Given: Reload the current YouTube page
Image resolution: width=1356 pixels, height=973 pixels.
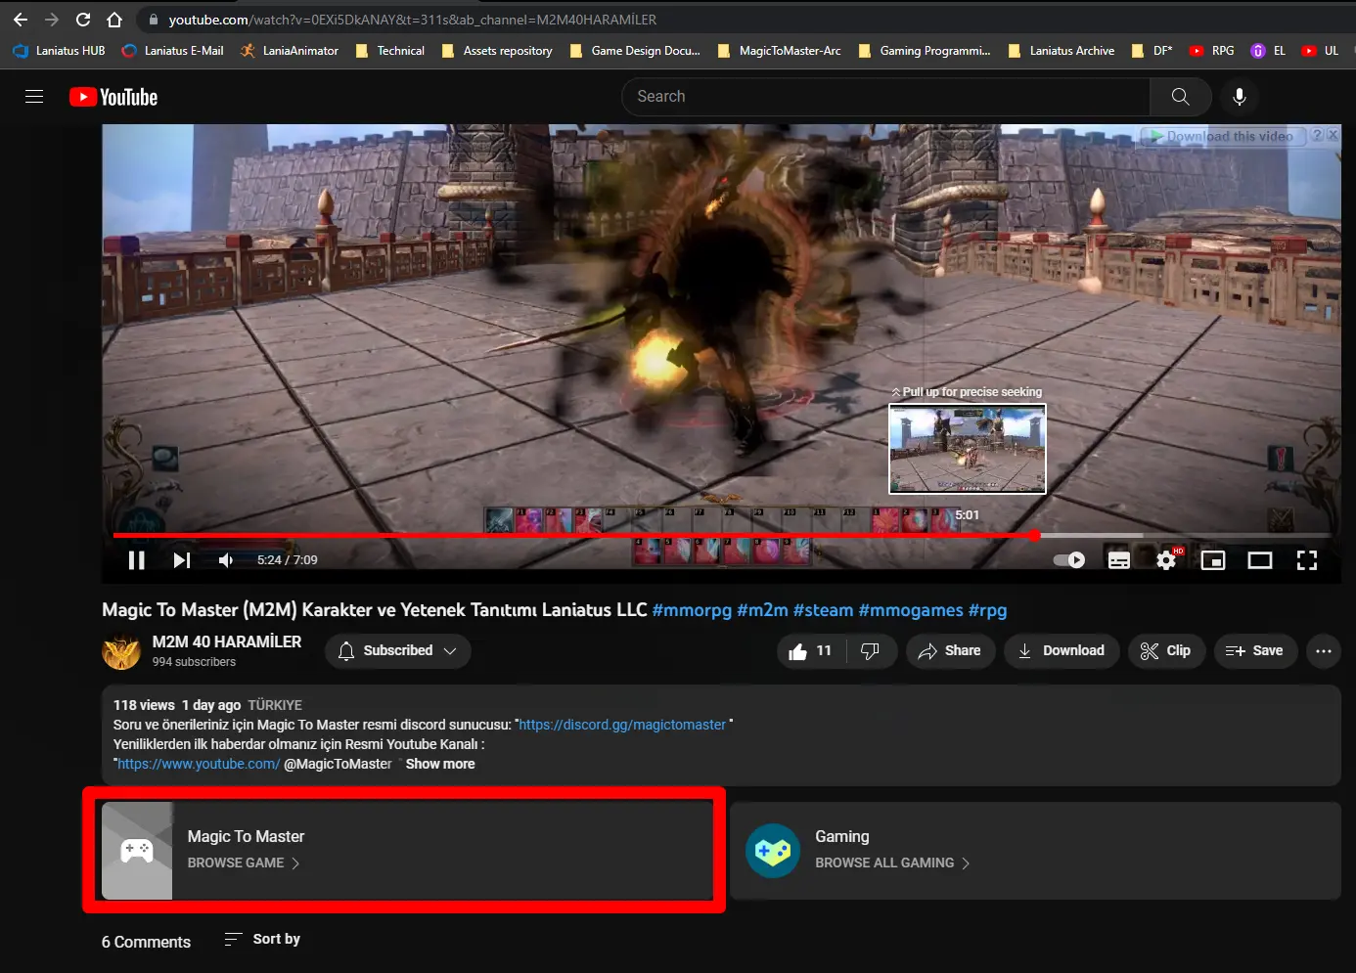Looking at the screenshot, I should click(83, 20).
